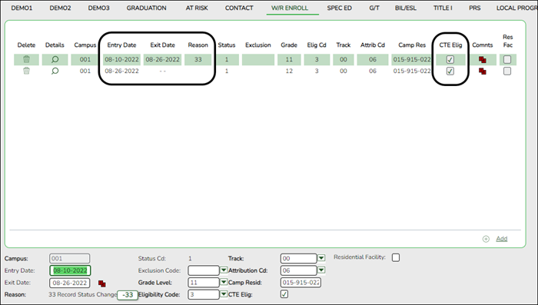The height and width of the screenshot is (305, 538).
Task: Toggle CTE Elig checkbox in grade 12 row
Action: pos(450,71)
